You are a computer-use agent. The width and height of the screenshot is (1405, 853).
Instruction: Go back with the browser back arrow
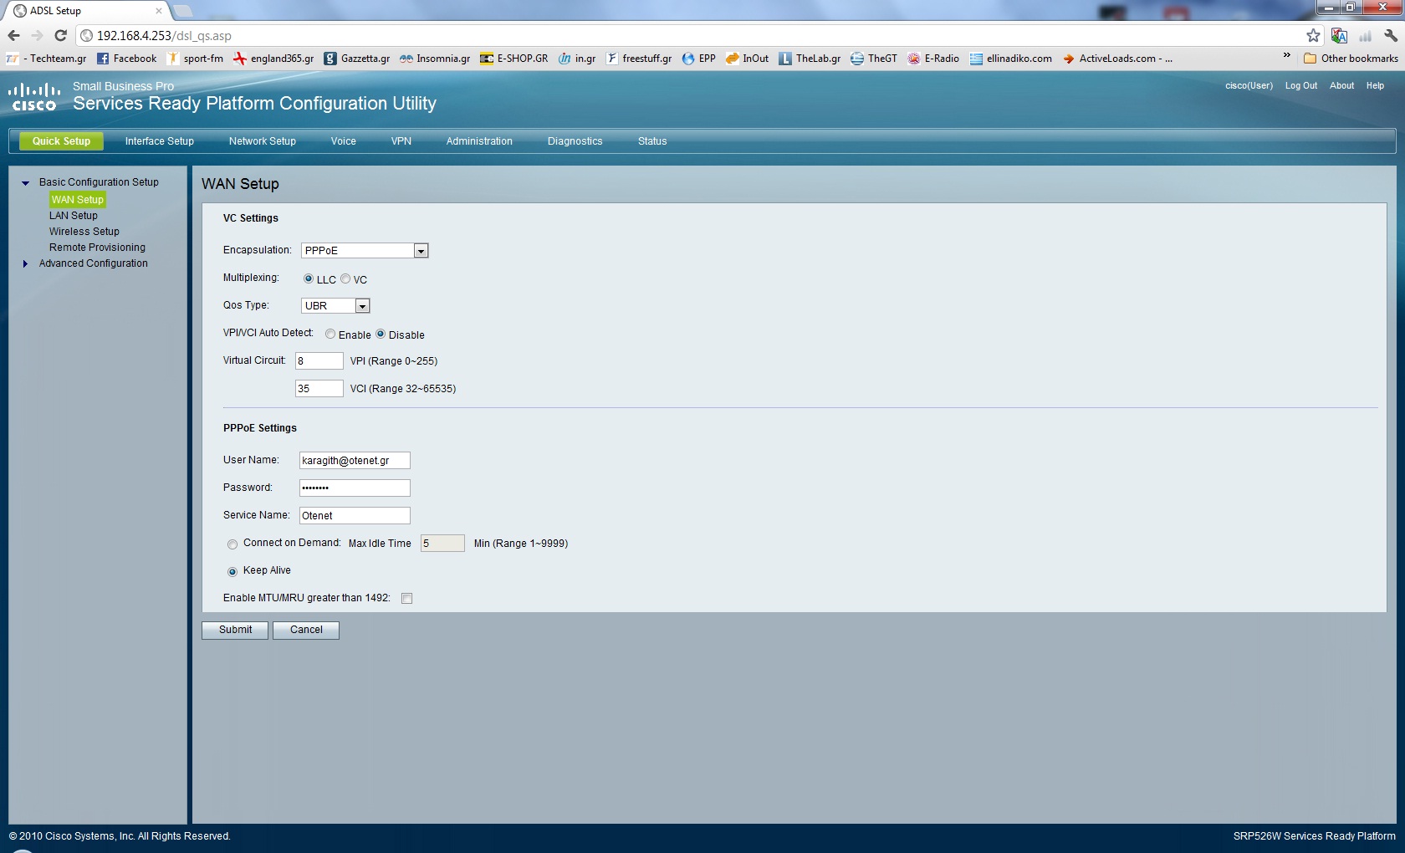pyautogui.click(x=13, y=35)
